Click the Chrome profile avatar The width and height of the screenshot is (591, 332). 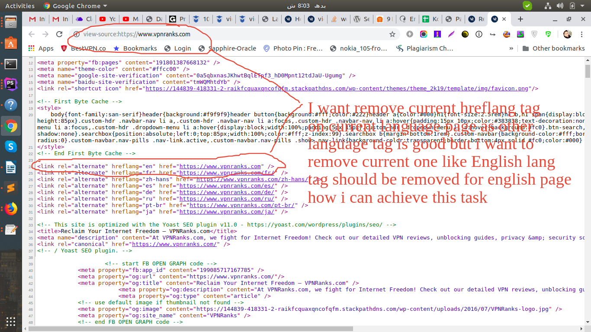tap(567, 34)
